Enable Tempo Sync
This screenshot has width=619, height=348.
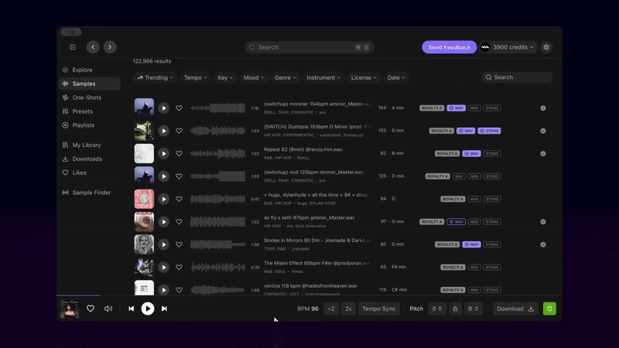378,309
